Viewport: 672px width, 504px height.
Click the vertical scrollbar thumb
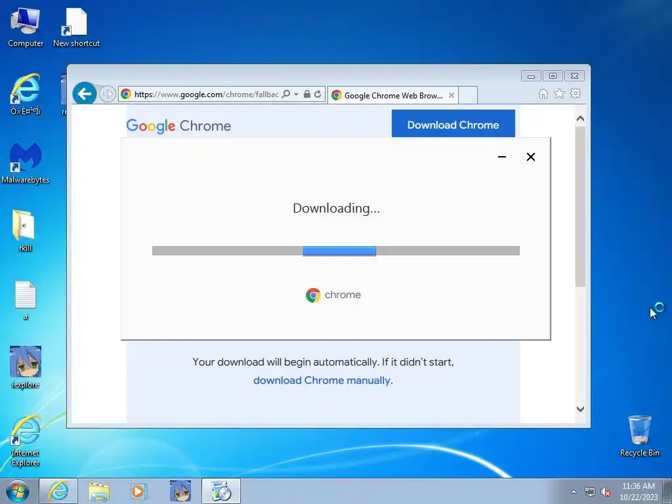point(580,207)
